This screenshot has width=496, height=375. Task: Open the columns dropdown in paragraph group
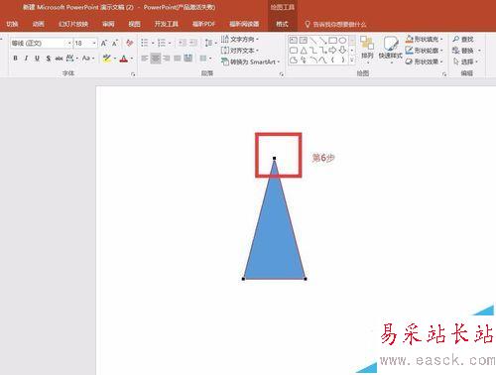tap(205, 59)
